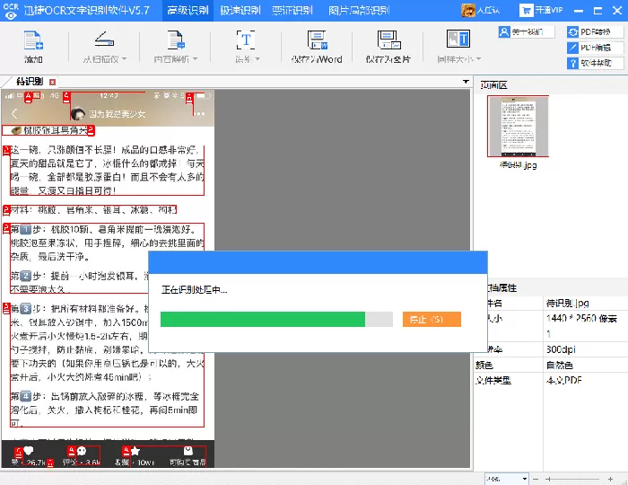Click the 保存为图片 save as image icon
628x485 pixels.
pyautogui.click(x=388, y=40)
